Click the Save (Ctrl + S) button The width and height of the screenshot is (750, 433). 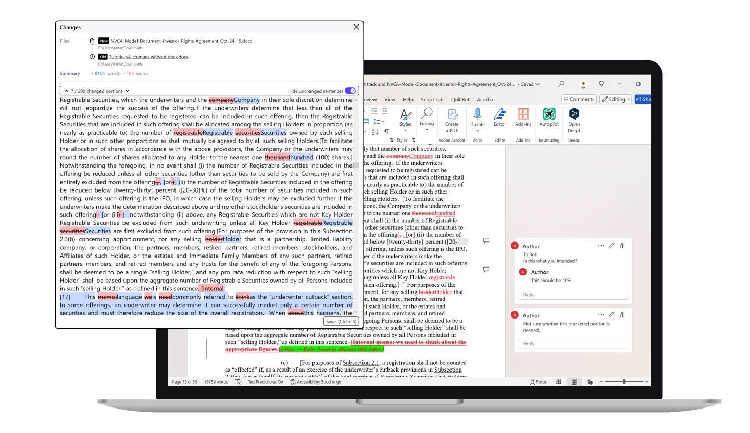pyautogui.click(x=341, y=321)
